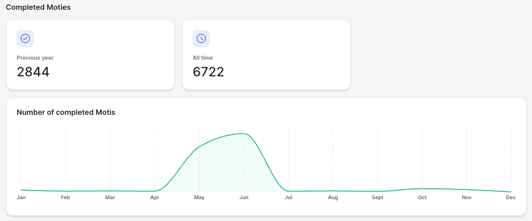Click the Oct label on chart axis

pyautogui.click(x=422, y=197)
